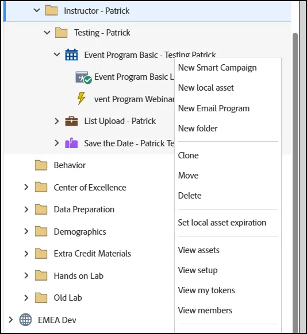Expand the List Upload - Patrick program
Viewport: 307px width, 334px height.
pyautogui.click(x=57, y=121)
